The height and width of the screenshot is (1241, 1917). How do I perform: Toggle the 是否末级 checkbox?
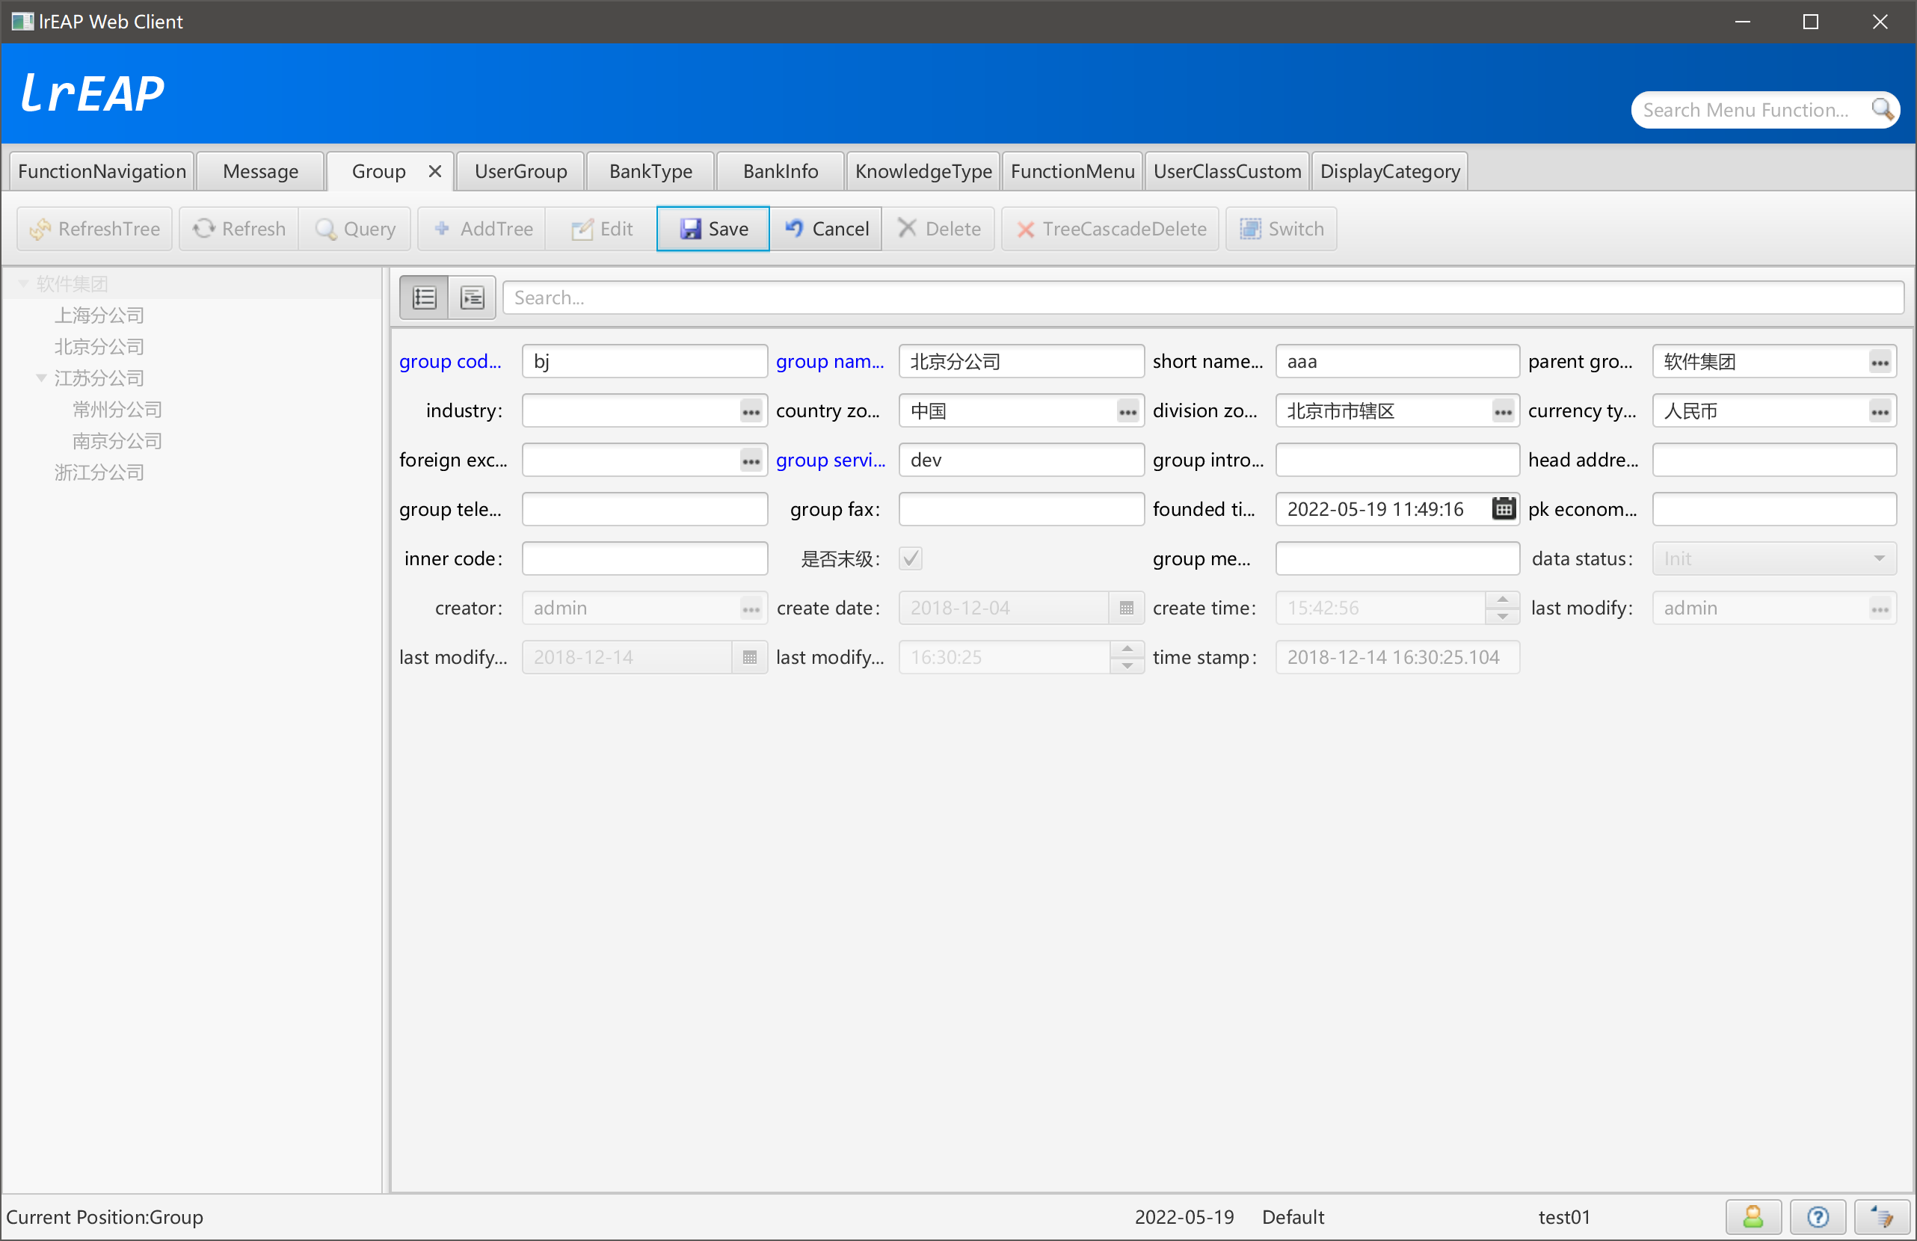point(911,558)
